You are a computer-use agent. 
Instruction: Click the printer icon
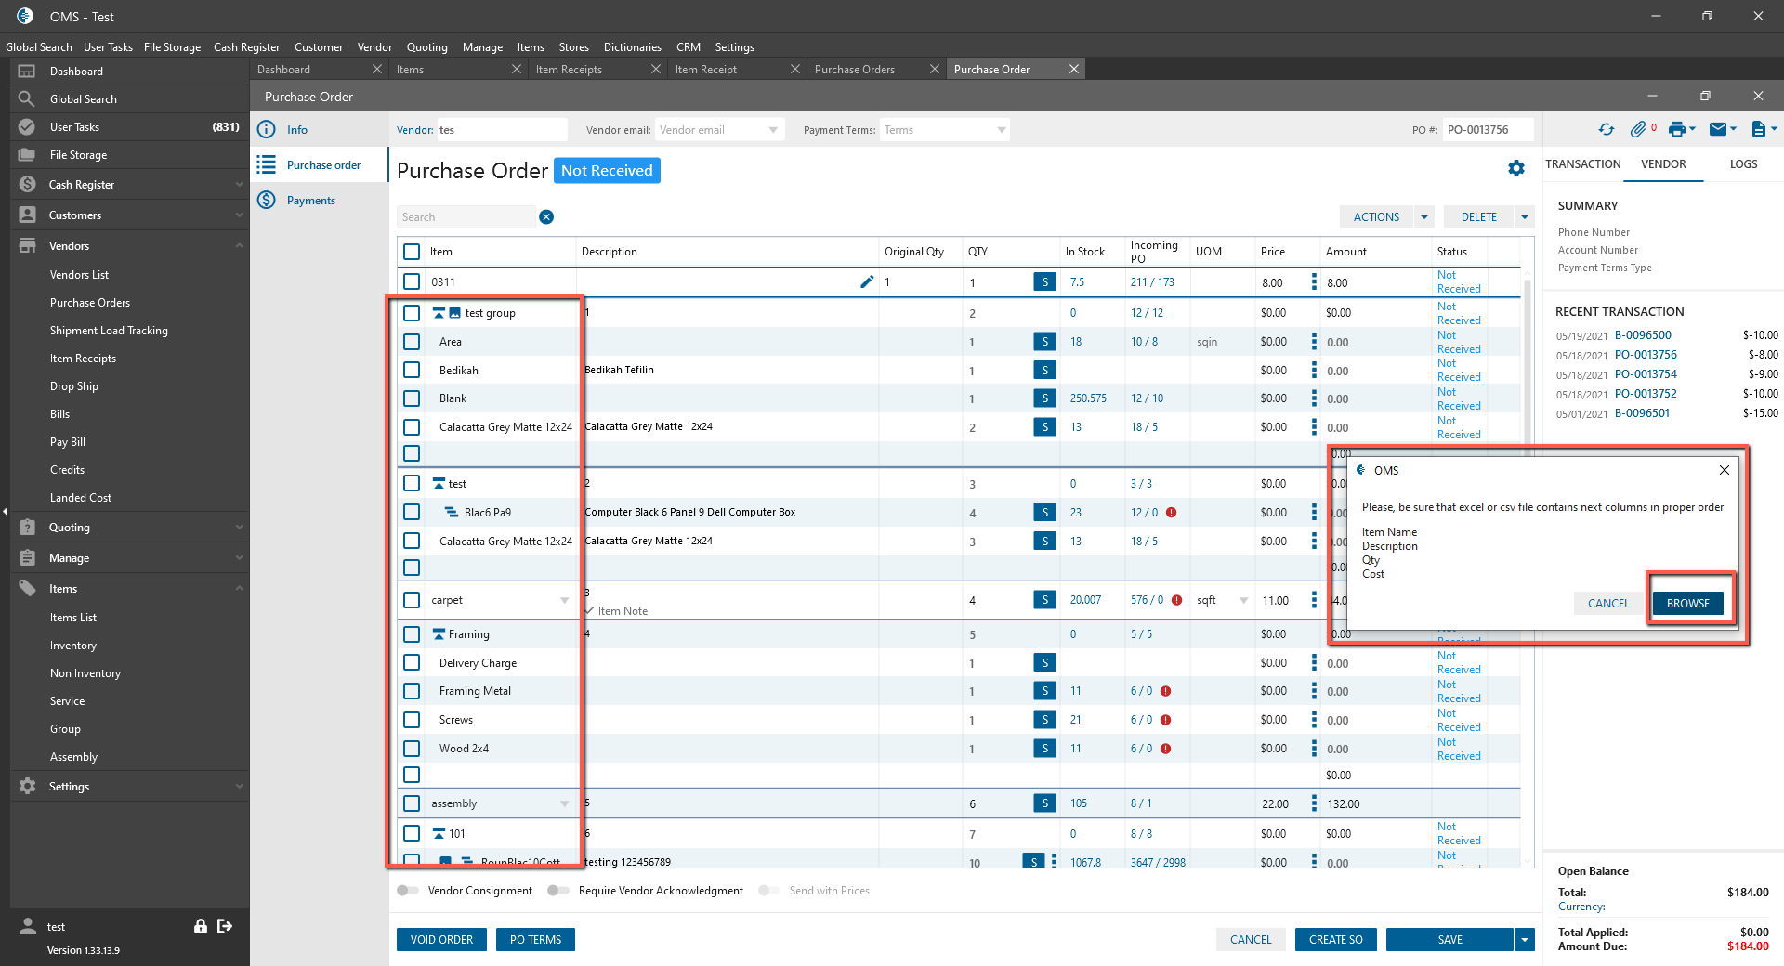coord(1676,130)
